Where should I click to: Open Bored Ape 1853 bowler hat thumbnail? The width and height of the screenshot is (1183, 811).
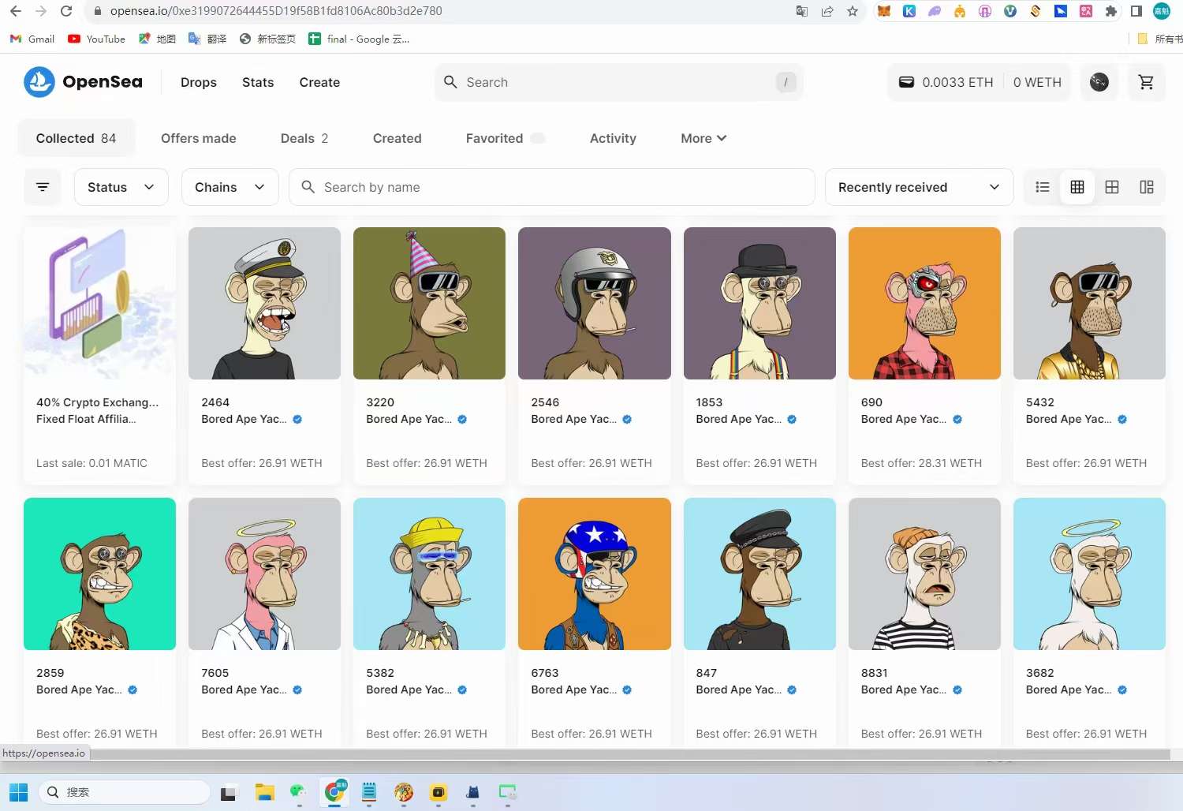759,304
